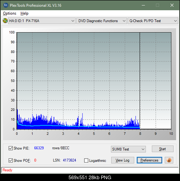The width and height of the screenshot is (180, 181).
Task: Click the orange info icon button
Action: [169, 160]
